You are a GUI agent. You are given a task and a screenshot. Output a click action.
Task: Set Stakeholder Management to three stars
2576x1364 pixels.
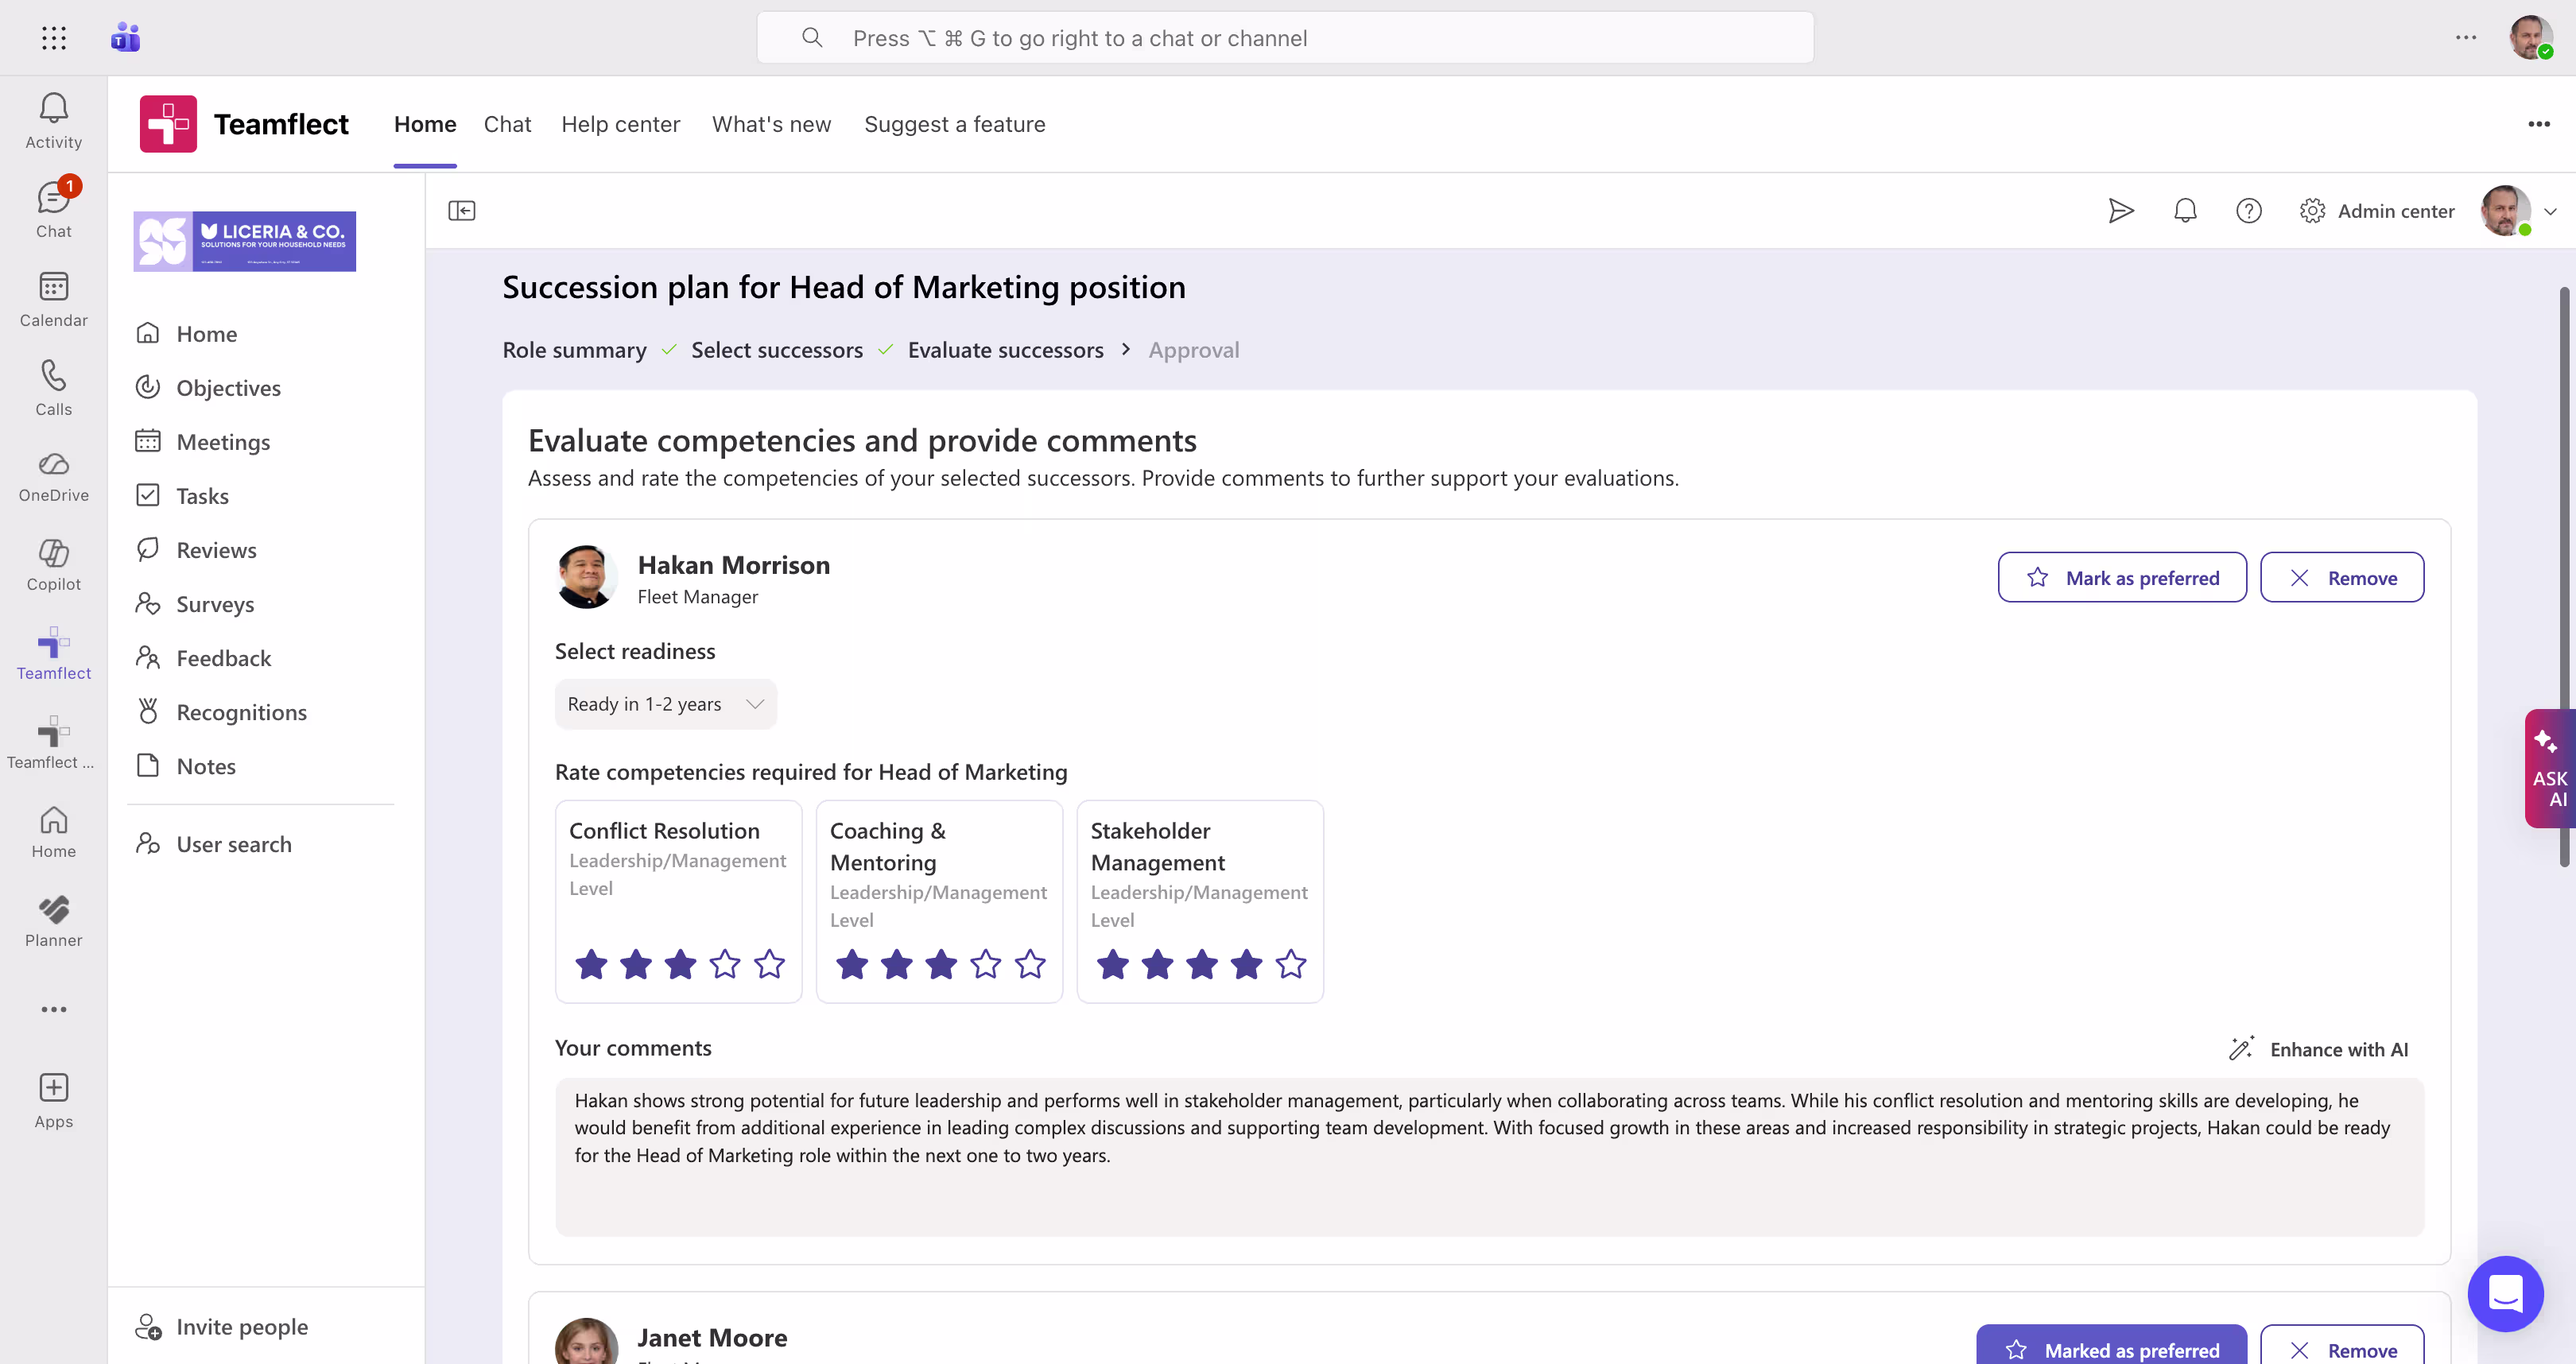(x=1202, y=964)
